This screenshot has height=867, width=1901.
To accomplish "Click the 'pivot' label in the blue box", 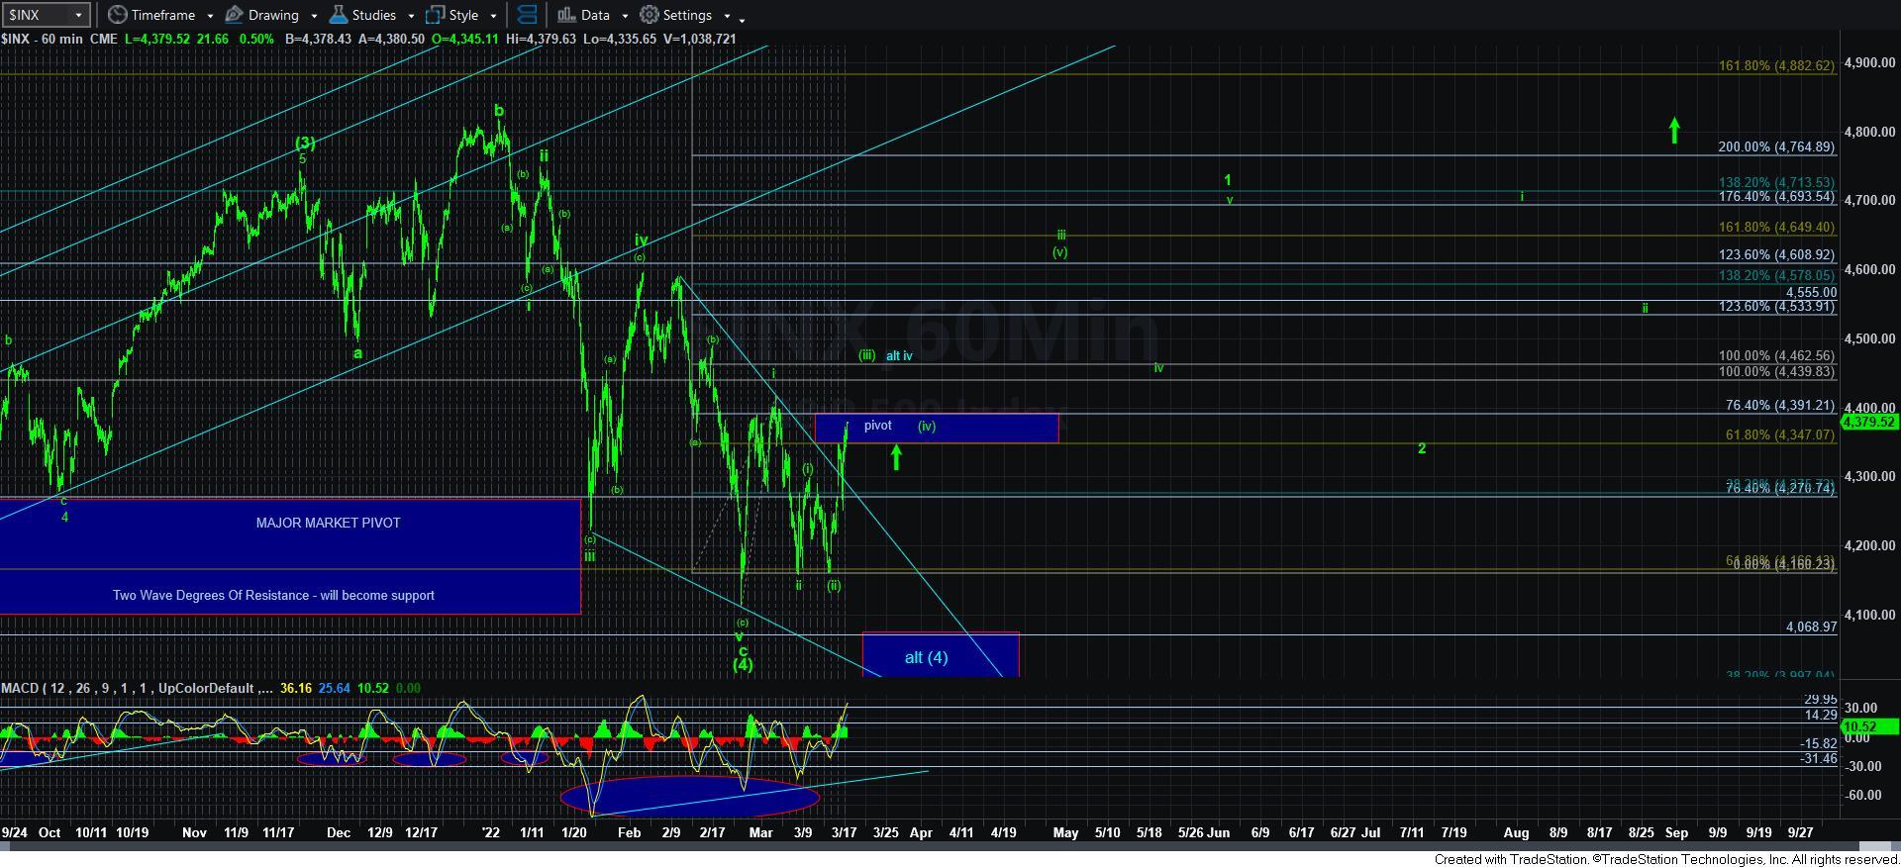I will point(877,426).
